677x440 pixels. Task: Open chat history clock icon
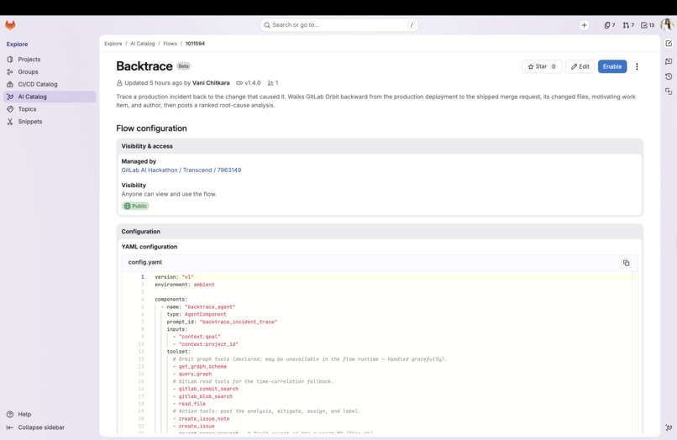(669, 76)
